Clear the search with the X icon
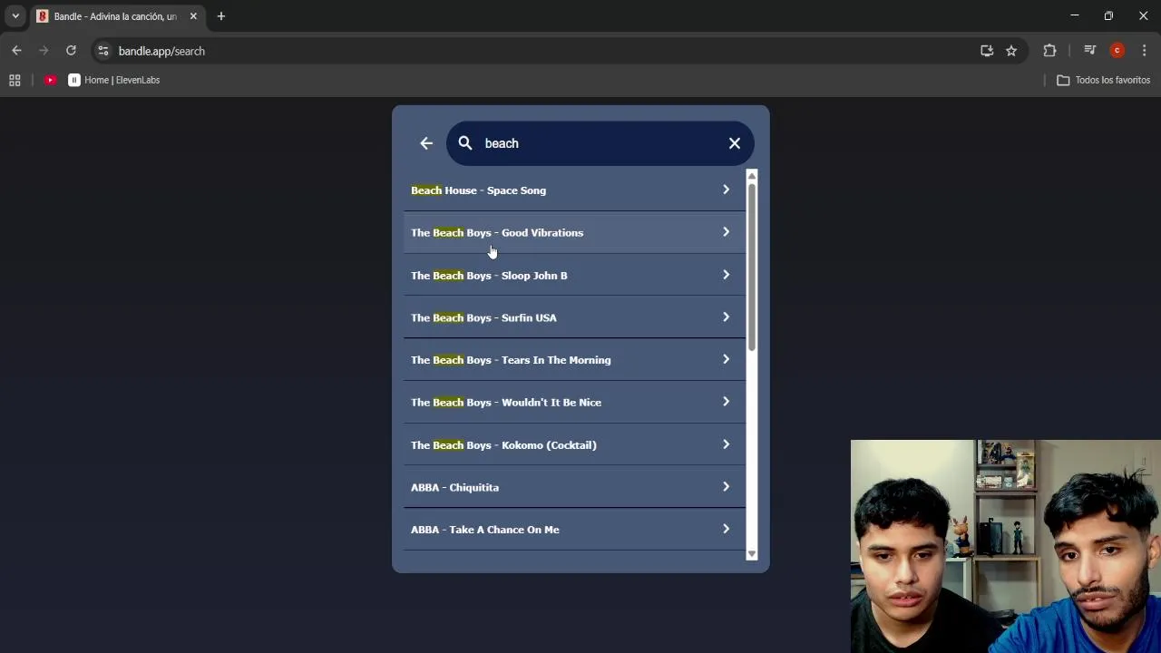The width and height of the screenshot is (1161, 653). click(x=735, y=143)
